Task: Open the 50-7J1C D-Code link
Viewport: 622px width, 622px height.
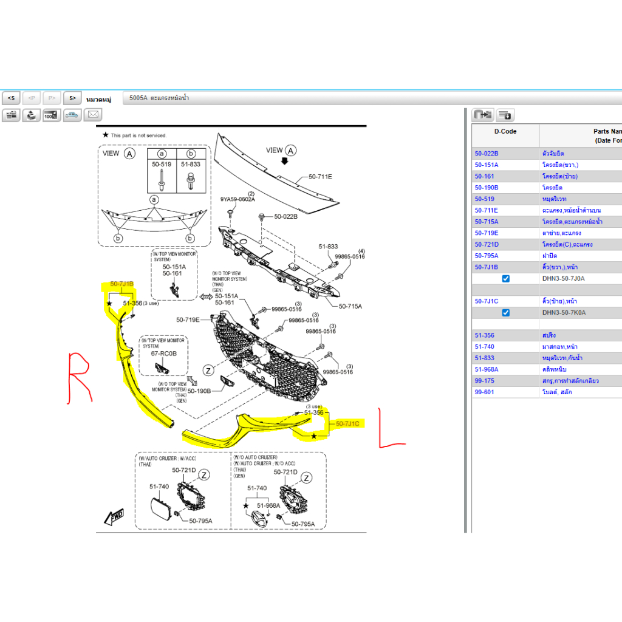Action: coord(486,301)
